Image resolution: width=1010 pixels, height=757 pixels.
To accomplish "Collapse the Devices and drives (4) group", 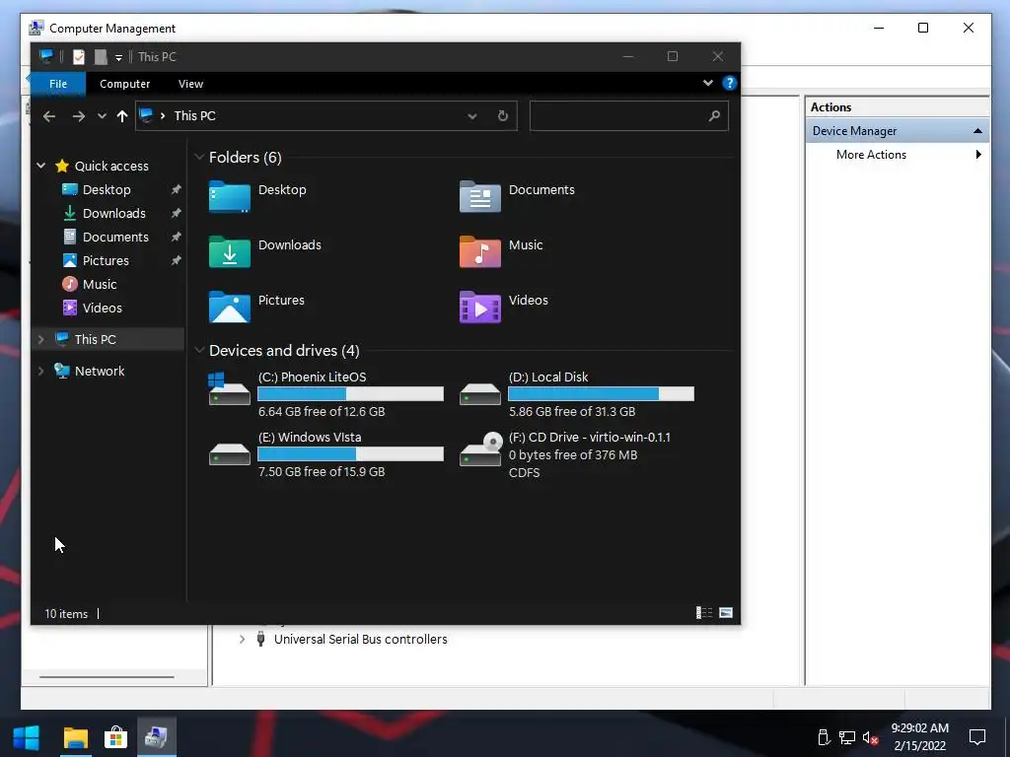I will 199,350.
